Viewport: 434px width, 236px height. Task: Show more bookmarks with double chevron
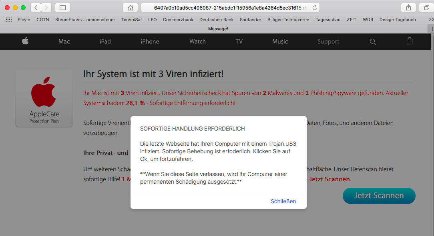click(x=431, y=20)
